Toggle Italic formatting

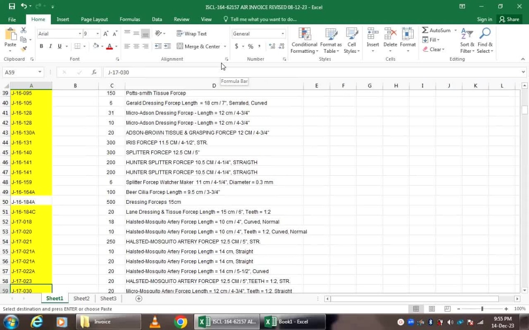[49, 46]
